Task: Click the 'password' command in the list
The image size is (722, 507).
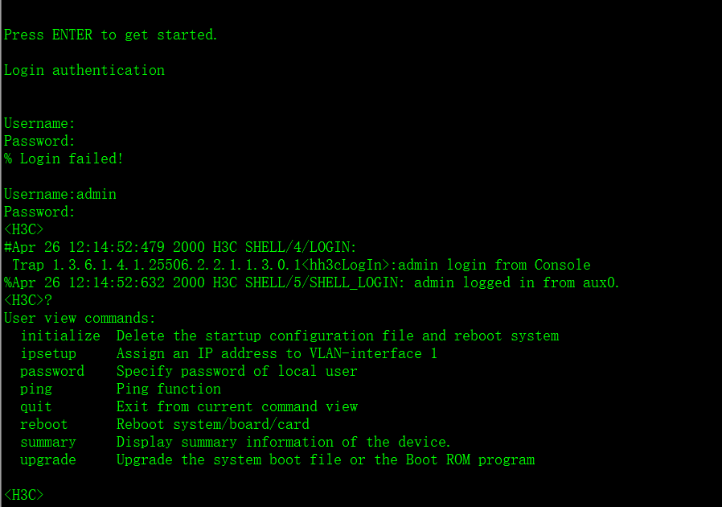Action: click(x=52, y=371)
